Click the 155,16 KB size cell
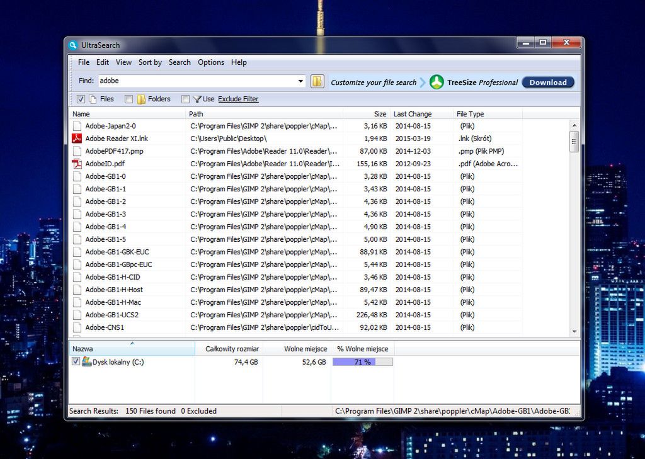This screenshot has height=459, width=645. click(x=372, y=164)
